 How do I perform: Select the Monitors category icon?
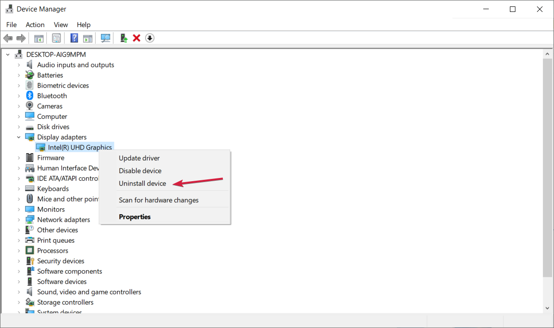click(x=30, y=209)
